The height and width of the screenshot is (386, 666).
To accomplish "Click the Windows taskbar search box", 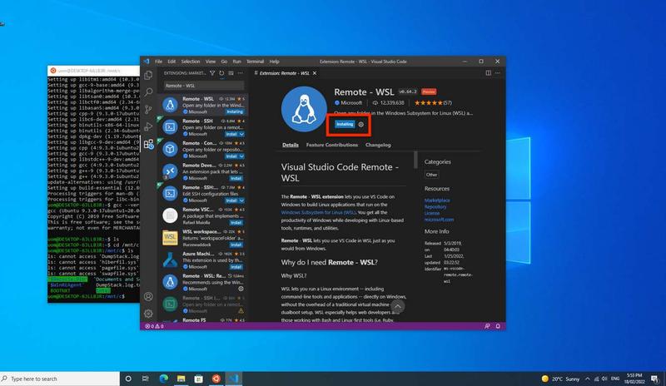I will pyautogui.click(x=60, y=379).
